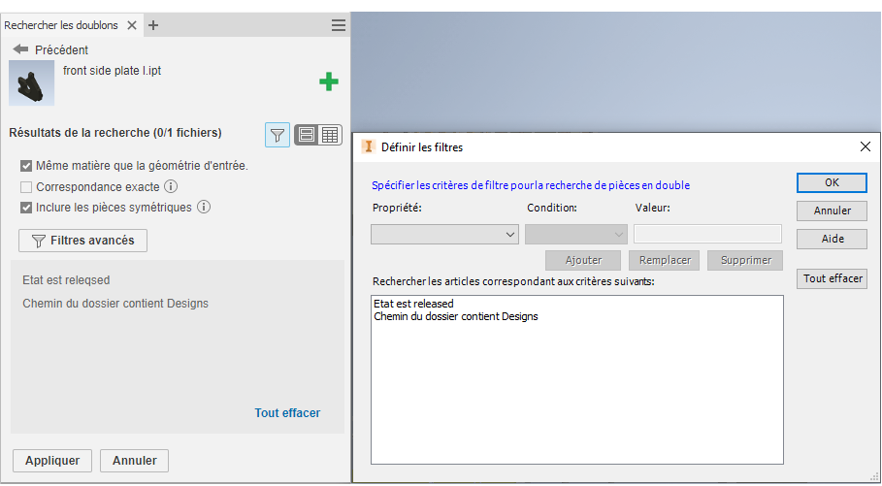Click the dialog resize grip corner
The height and width of the screenshot is (486, 882).
tap(873, 476)
